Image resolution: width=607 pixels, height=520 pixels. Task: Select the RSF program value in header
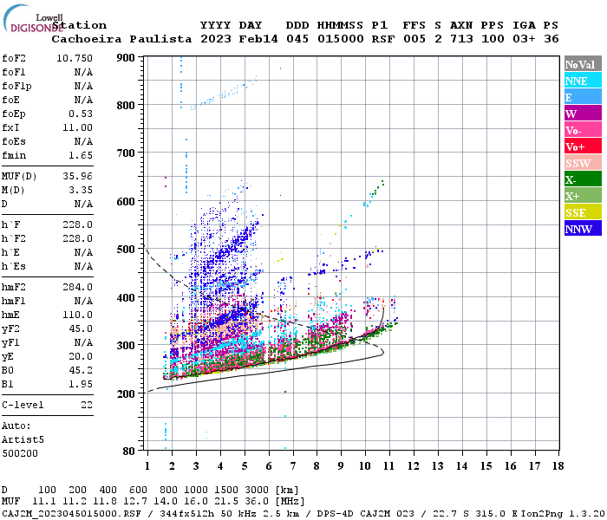pos(383,39)
